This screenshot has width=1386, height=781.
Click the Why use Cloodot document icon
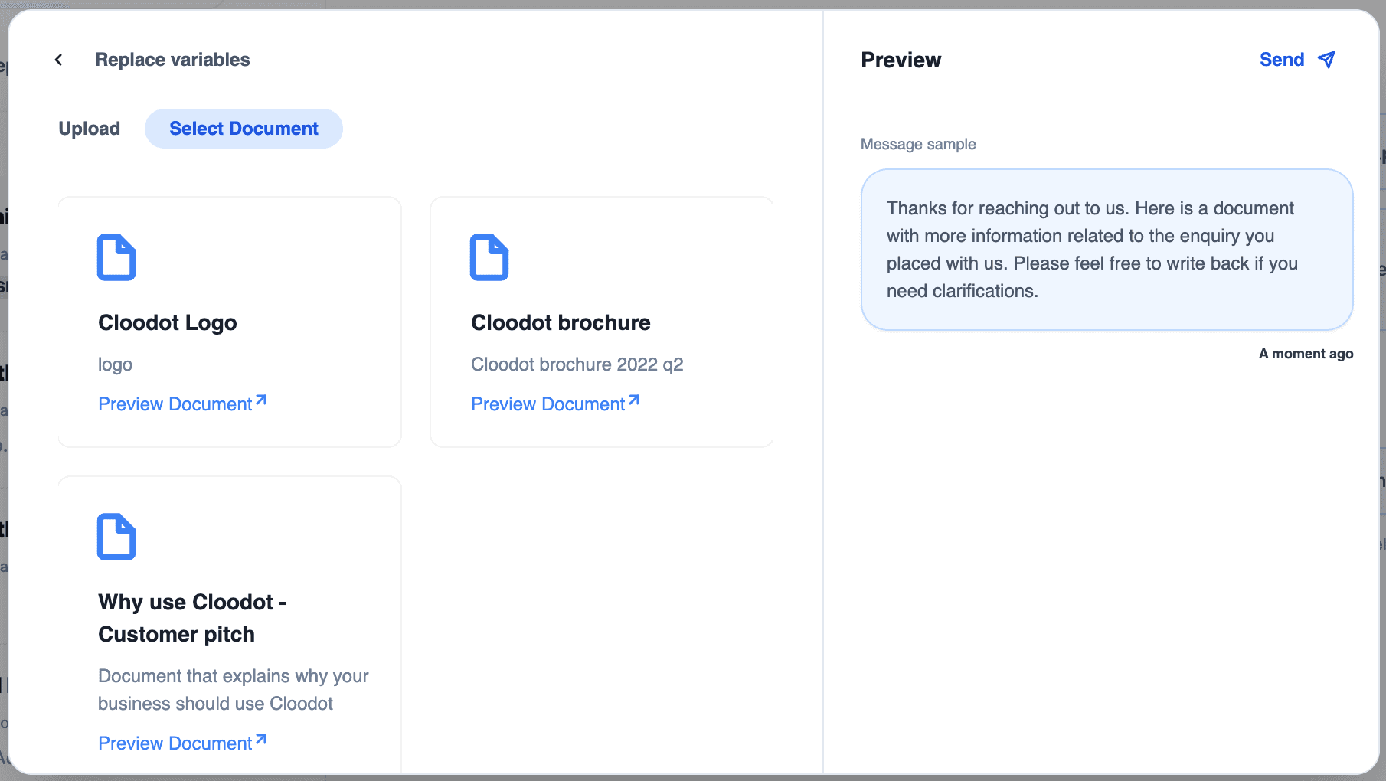[x=116, y=536]
